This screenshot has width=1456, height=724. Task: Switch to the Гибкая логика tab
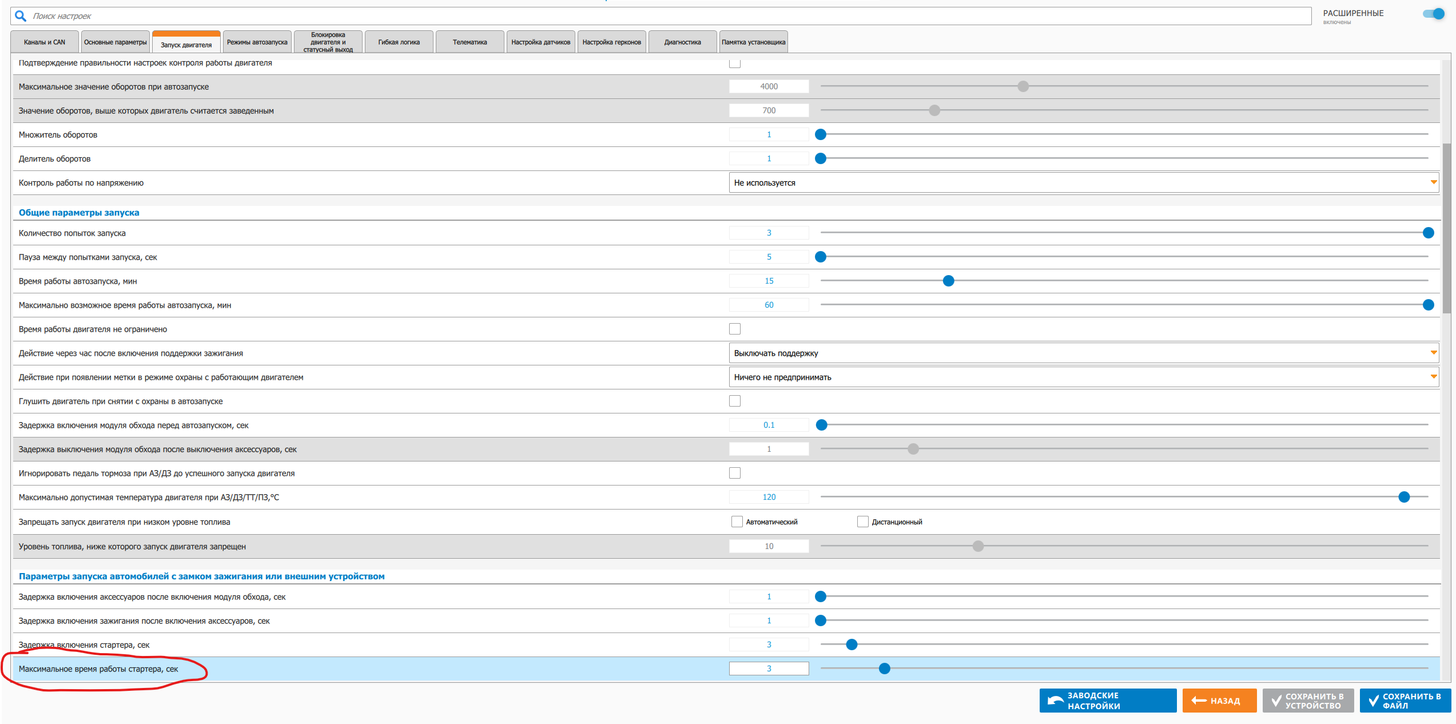tap(399, 42)
